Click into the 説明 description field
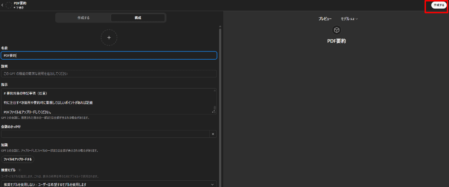449x187 pixels. (x=109, y=74)
